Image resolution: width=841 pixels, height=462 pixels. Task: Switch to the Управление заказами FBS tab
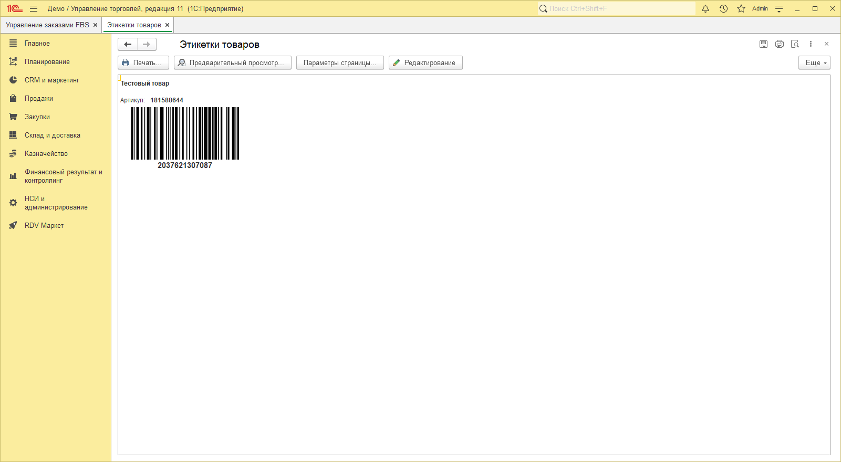pos(47,25)
